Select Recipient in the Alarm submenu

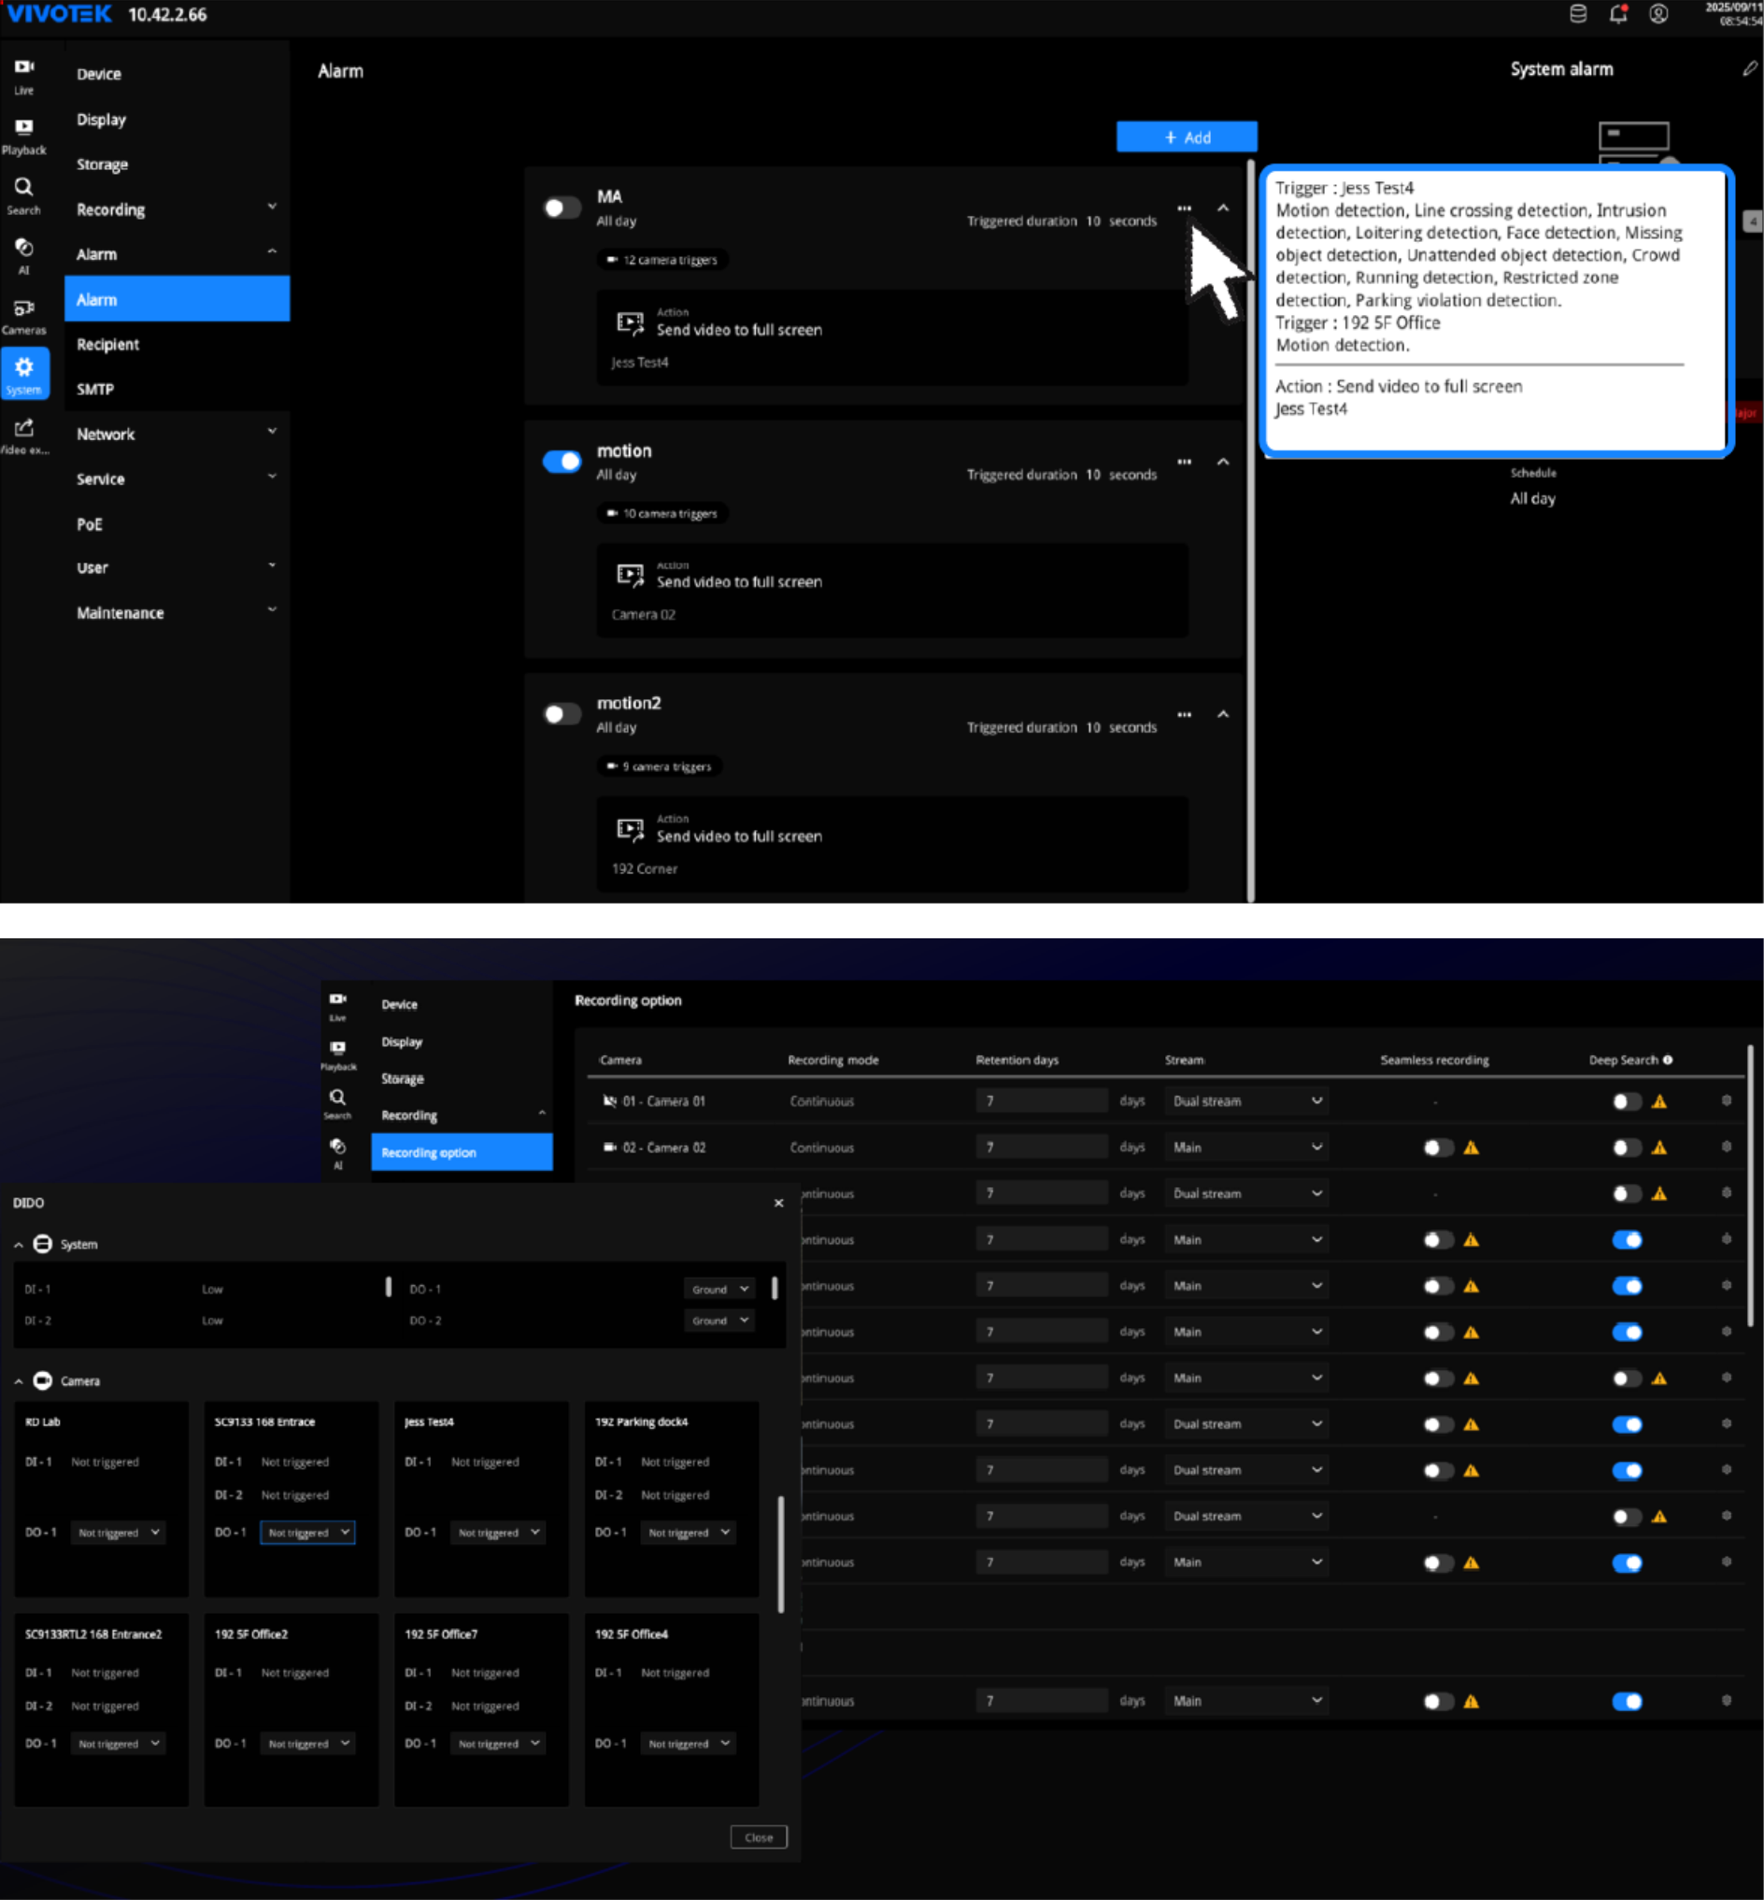(107, 345)
